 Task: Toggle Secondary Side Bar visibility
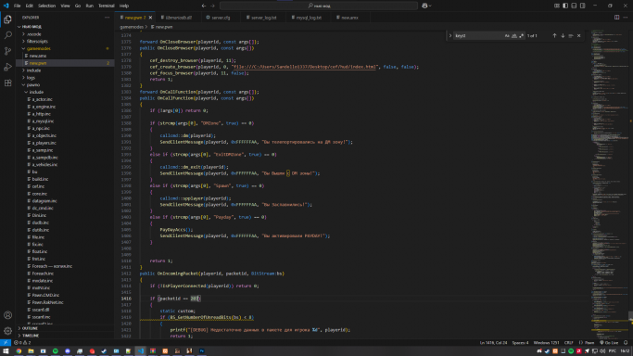point(583,6)
